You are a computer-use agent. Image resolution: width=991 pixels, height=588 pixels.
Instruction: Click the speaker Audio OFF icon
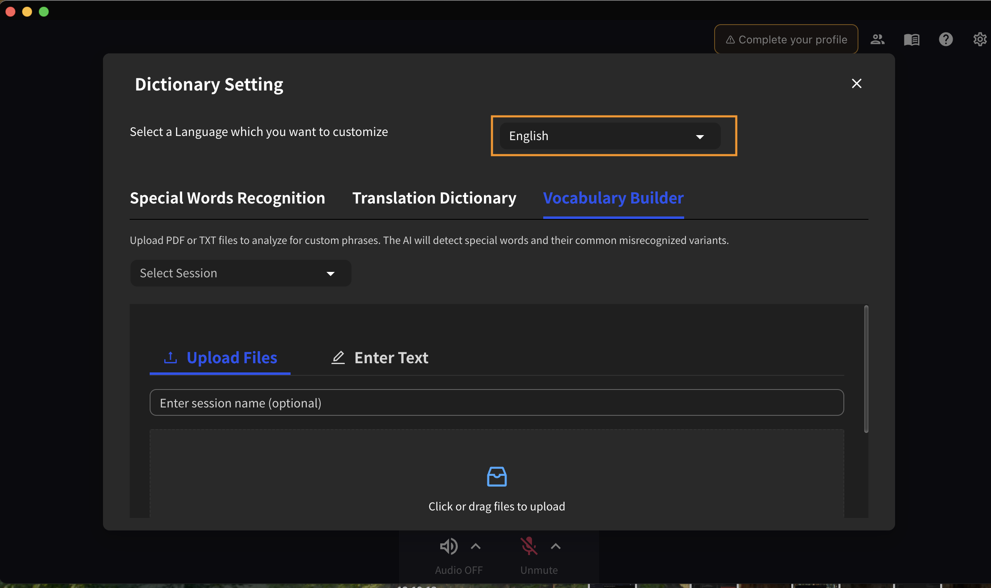coord(449,546)
